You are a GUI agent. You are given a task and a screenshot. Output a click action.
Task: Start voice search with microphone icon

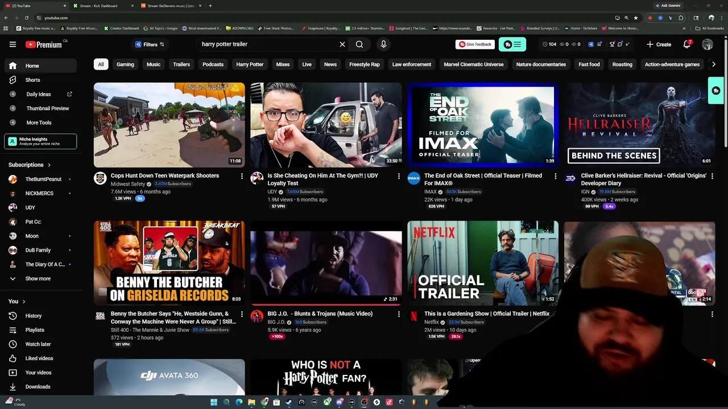(383, 44)
